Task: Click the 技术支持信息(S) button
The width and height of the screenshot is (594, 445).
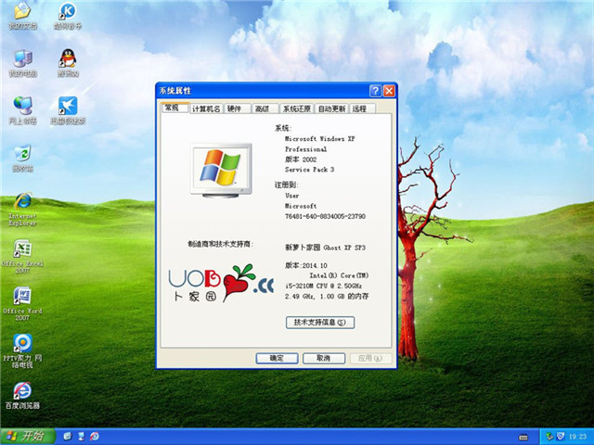Action: (320, 323)
